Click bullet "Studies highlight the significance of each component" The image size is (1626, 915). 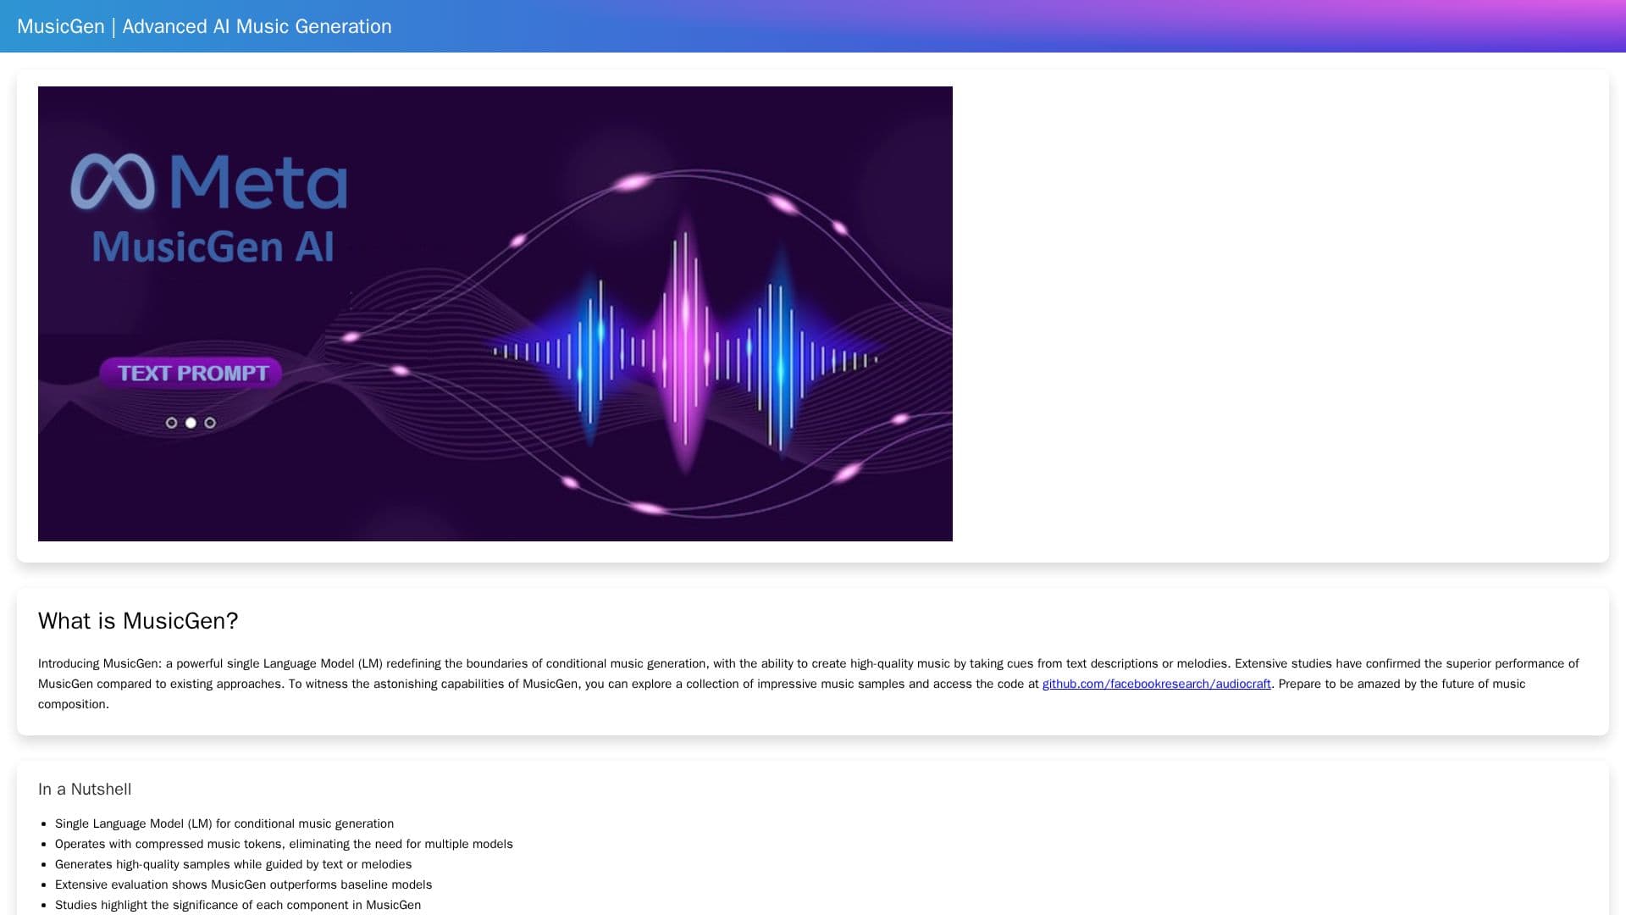coord(238,905)
